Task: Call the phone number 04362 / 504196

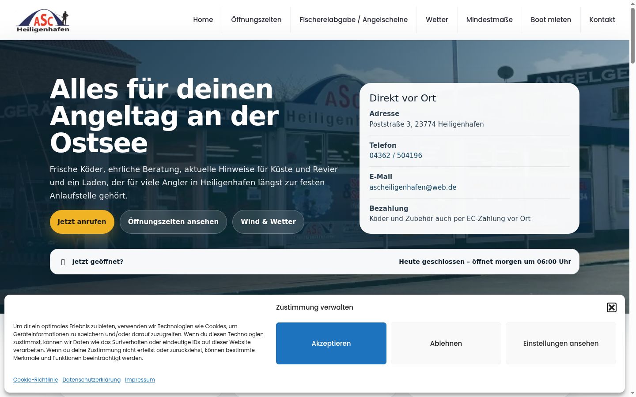Action: (x=396, y=156)
